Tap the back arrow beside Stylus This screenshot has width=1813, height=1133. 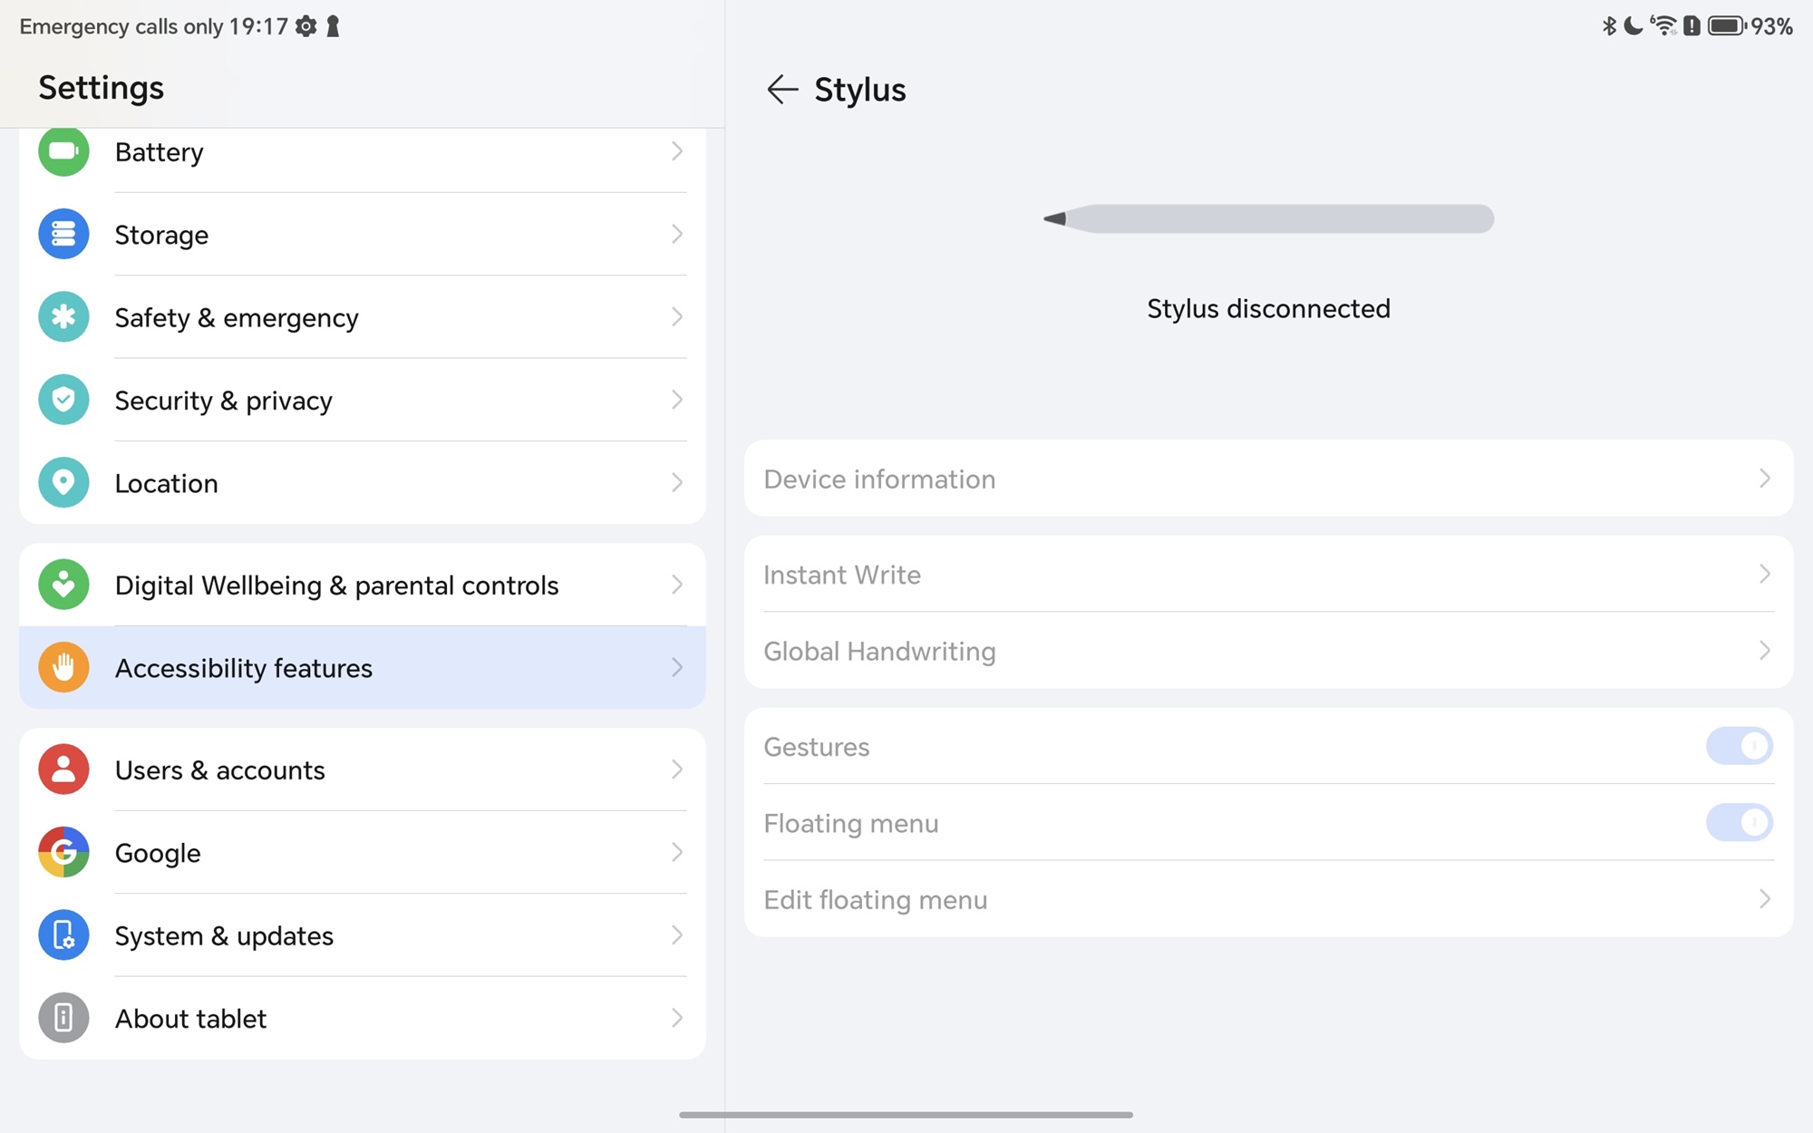pyautogui.click(x=781, y=90)
